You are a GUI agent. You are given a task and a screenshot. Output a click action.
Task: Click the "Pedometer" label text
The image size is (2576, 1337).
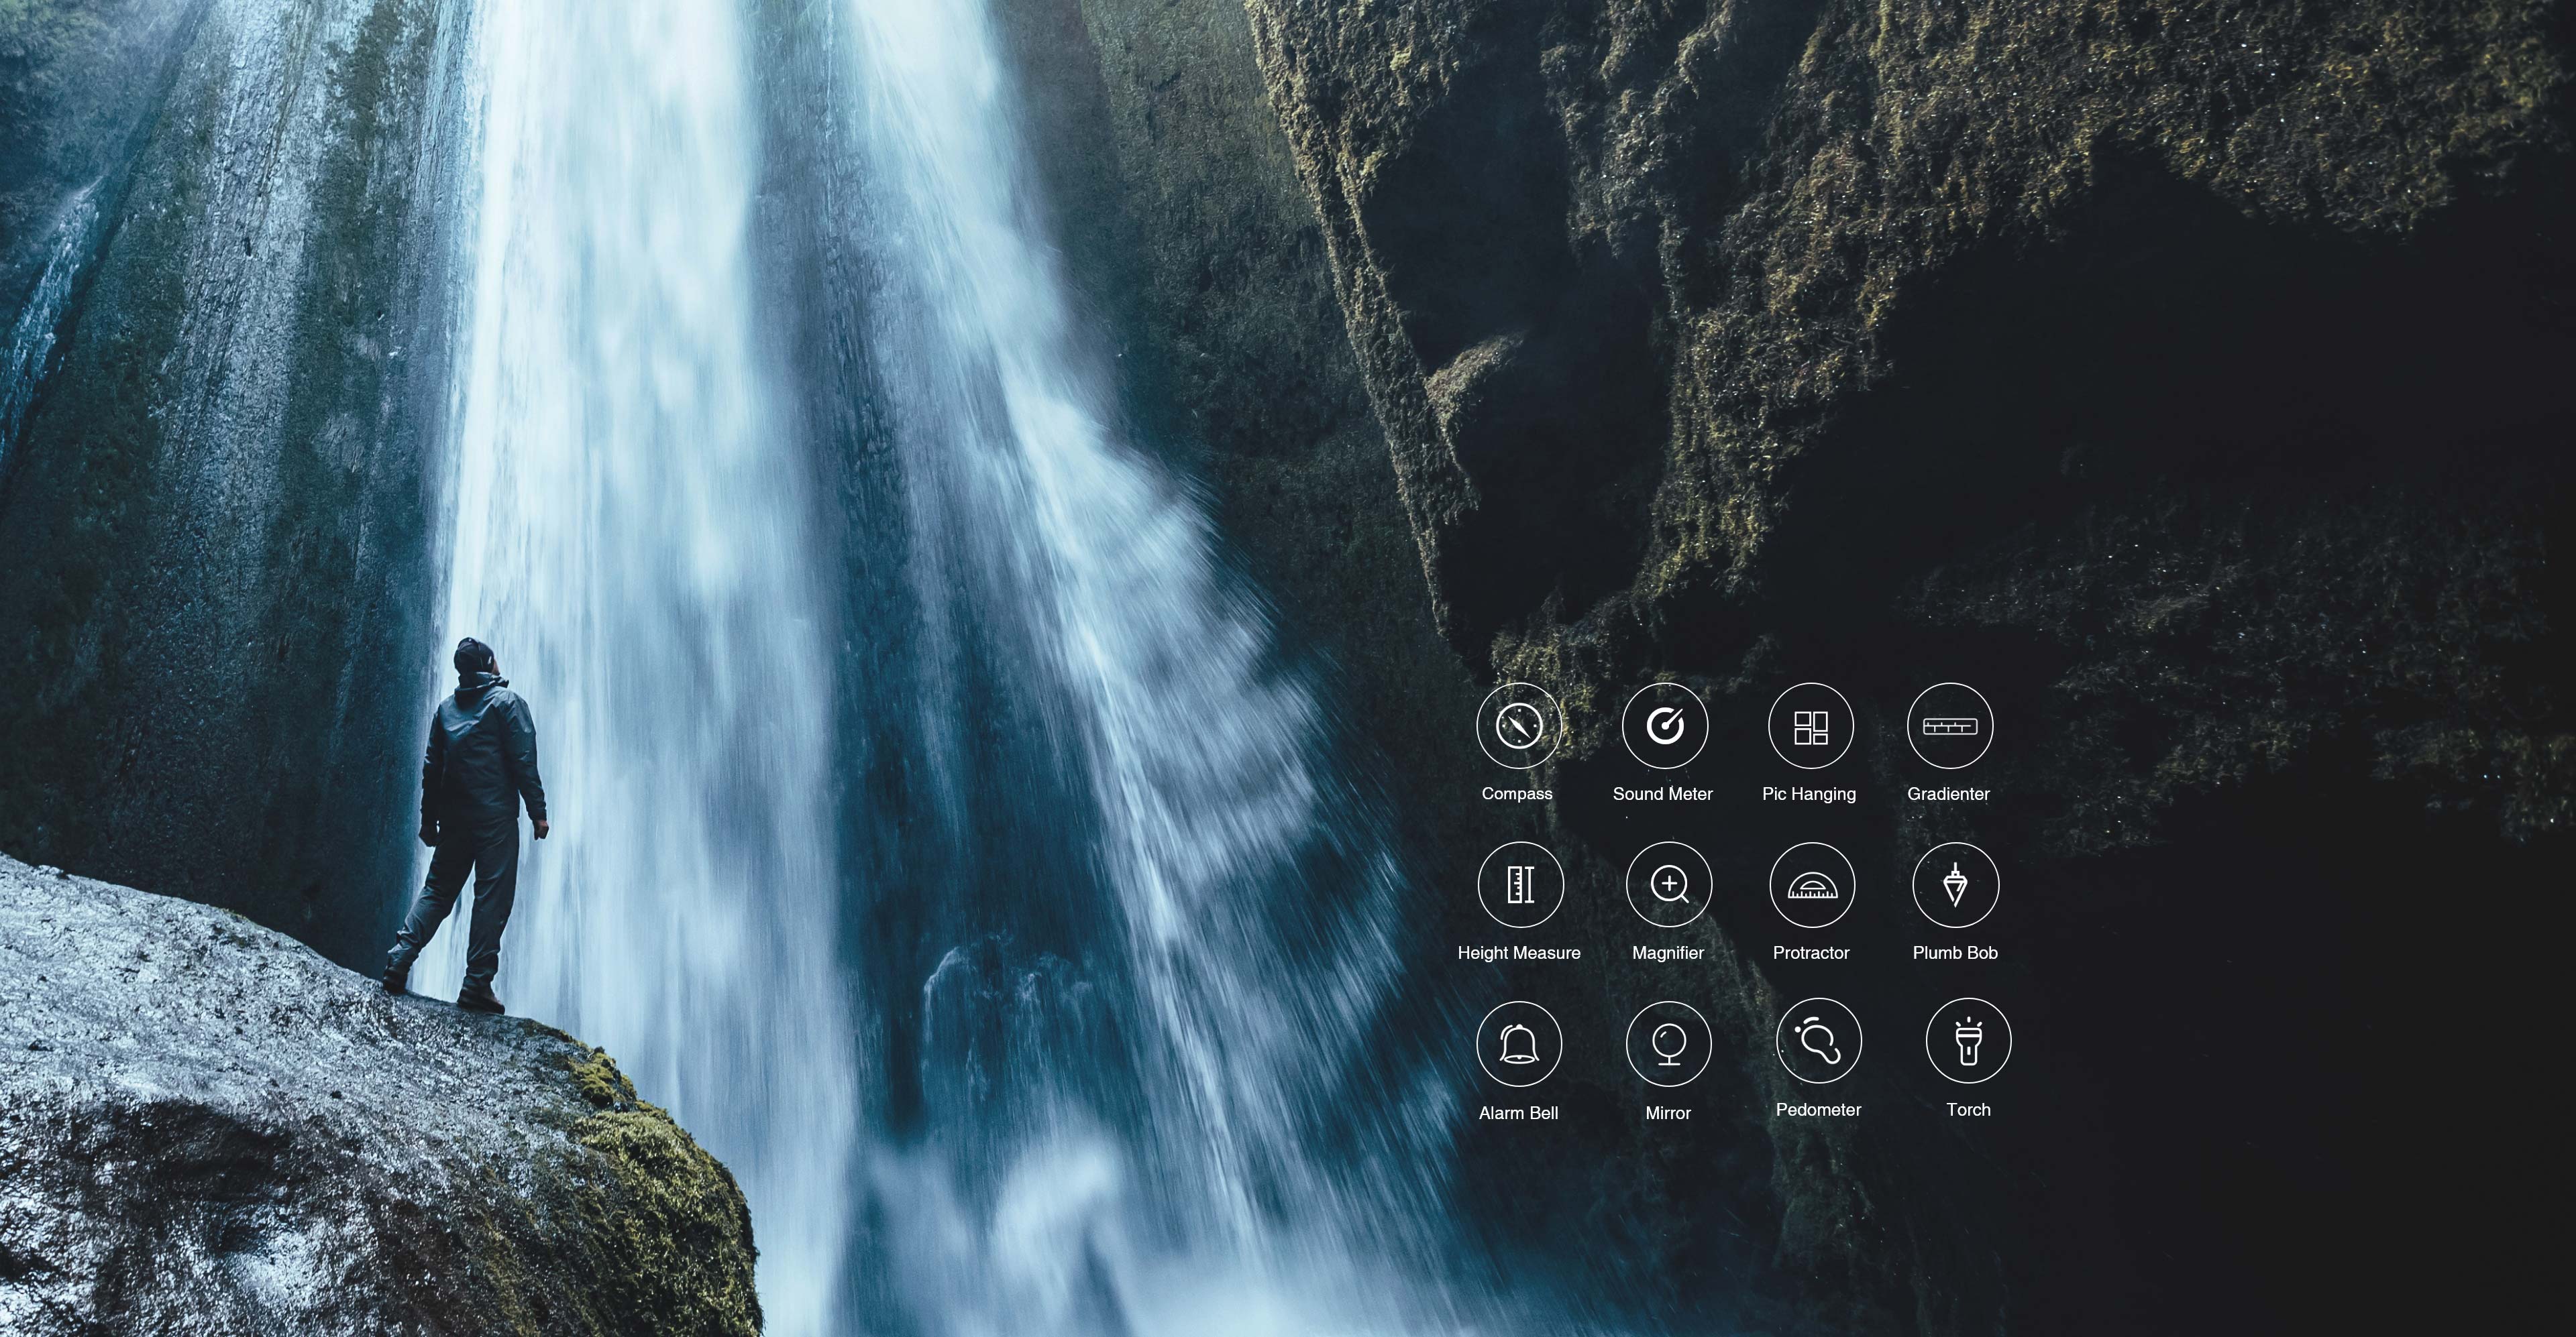tap(1818, 1109)
